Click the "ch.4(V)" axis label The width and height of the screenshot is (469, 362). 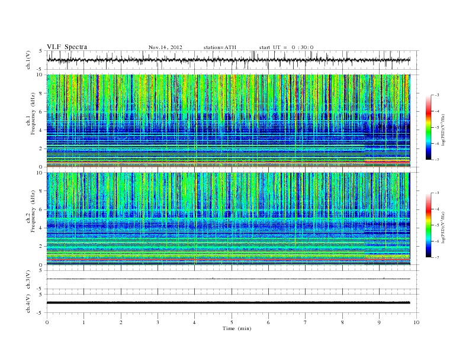coord(28,303)
